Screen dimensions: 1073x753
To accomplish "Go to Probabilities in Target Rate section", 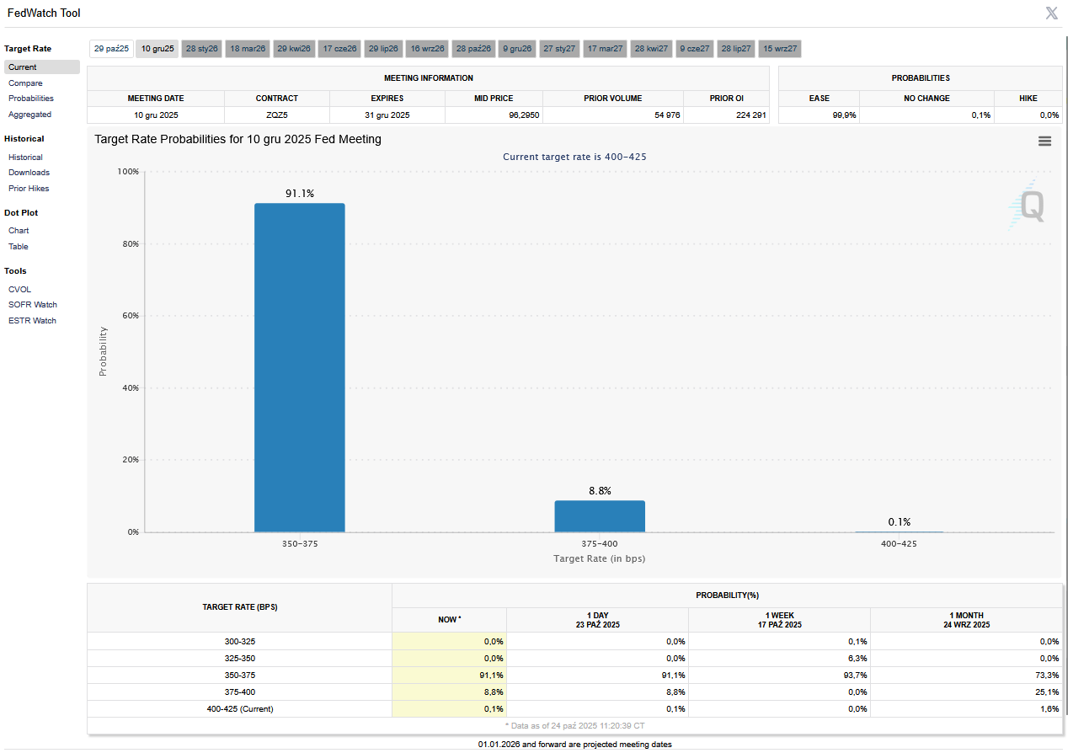I will click(x=31, y=99).
